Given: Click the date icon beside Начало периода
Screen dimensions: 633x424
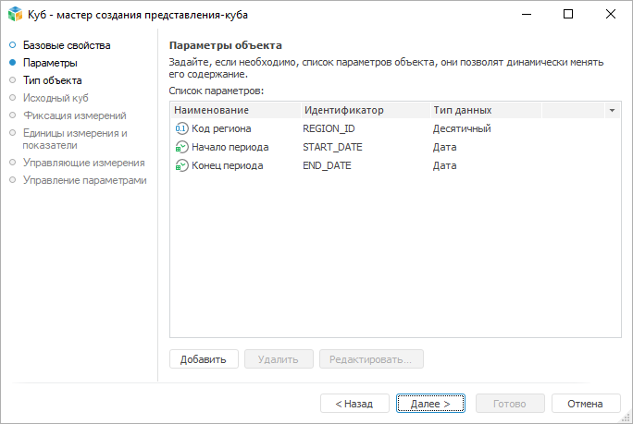Looking at the screenshot, I should [x=181, y=147].
